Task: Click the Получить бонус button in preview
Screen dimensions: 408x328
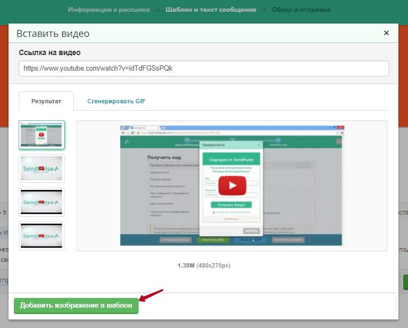Action: click(x=231, y=205)
